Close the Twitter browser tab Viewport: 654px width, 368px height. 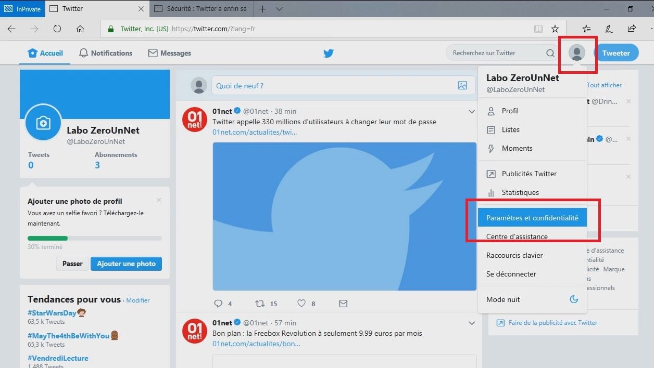(142, 9)
